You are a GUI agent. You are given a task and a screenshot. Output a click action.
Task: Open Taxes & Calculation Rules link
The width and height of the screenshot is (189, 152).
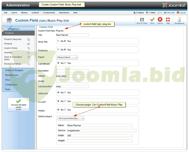click(13, 58)
